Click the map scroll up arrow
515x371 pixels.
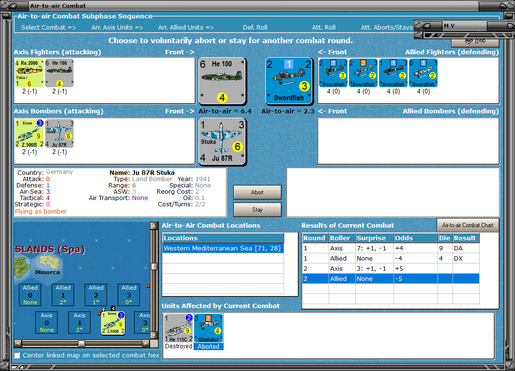point(154,226)
